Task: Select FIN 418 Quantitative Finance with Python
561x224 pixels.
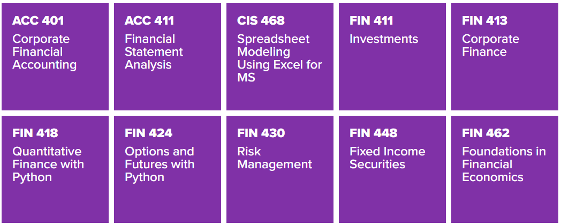Action: click(55, 169)
